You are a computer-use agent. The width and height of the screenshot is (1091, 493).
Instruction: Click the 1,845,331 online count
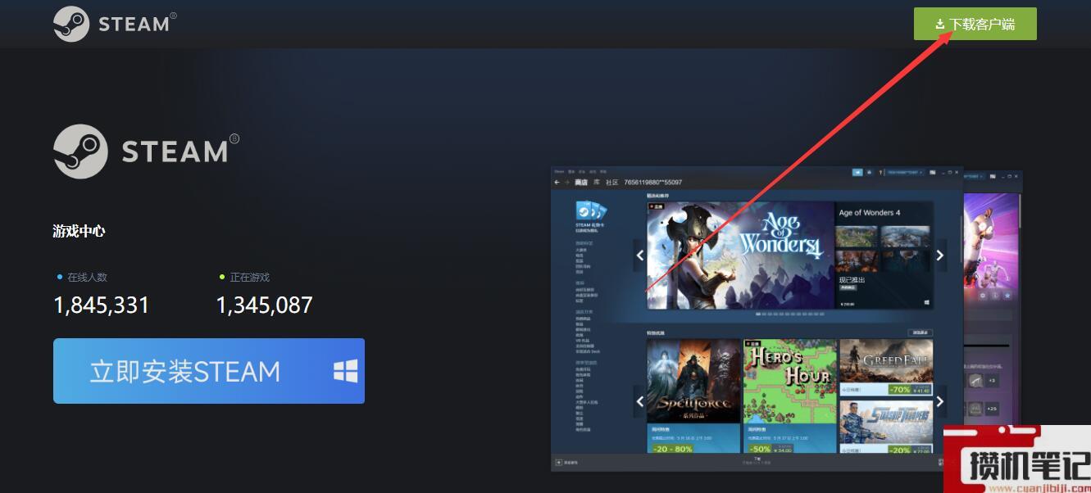click(102, 305)
